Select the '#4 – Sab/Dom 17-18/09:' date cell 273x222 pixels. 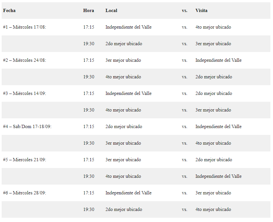coord(27,126)
